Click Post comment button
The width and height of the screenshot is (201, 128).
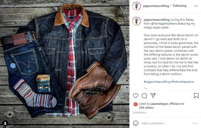[195, 123]
